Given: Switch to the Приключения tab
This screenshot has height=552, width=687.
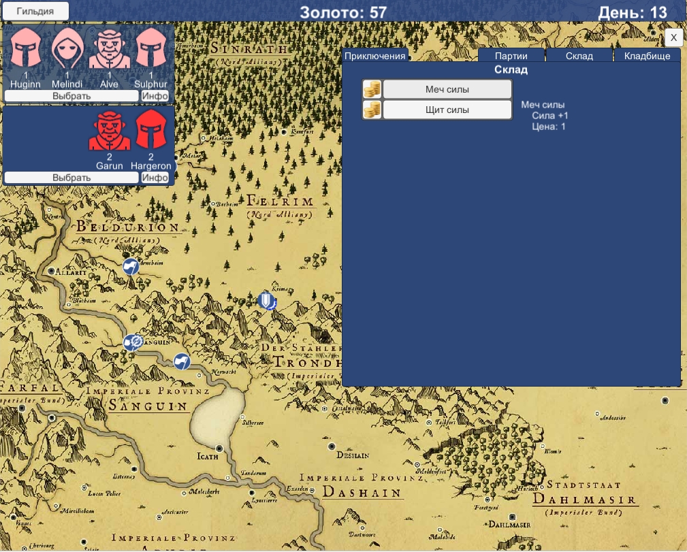Looking at the screenshot, I should [x=375, y=56].
